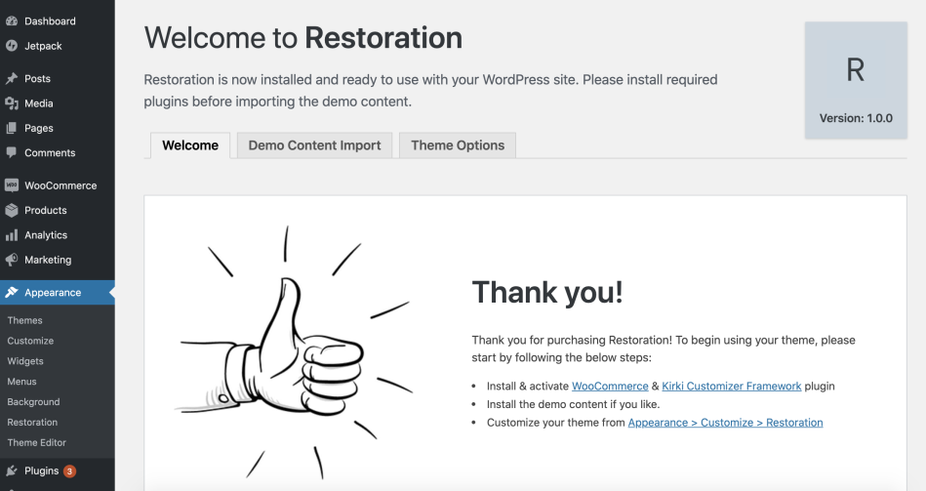Click the Restoration version badge thumbnail
Viewport: 926px width, 491px height.
point(855,80)
